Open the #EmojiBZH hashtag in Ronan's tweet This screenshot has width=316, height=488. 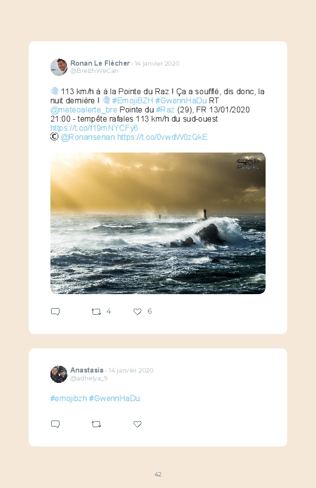pos(132,100)
